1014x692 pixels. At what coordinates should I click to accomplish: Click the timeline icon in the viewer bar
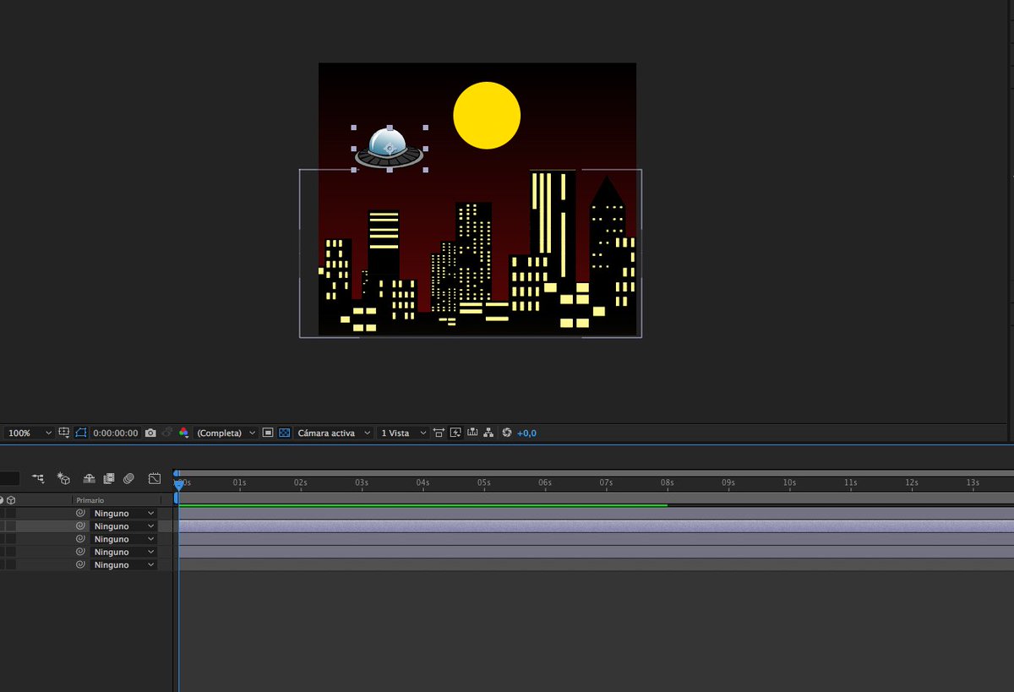[472, 433]
